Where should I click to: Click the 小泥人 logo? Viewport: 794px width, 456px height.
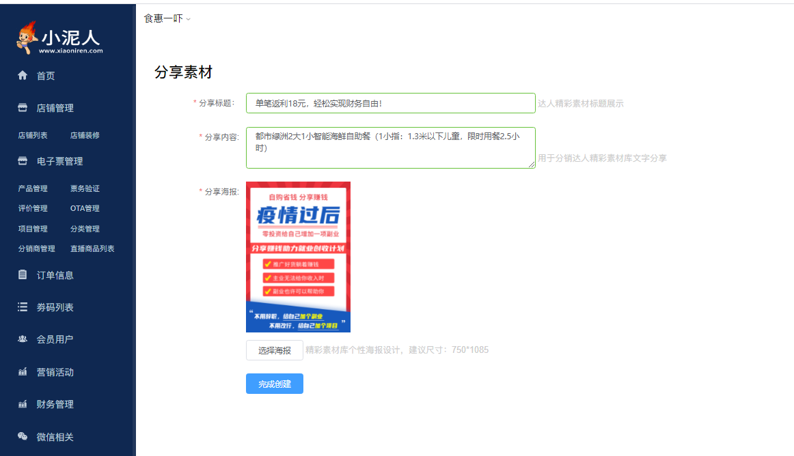(x=60, y=38)
